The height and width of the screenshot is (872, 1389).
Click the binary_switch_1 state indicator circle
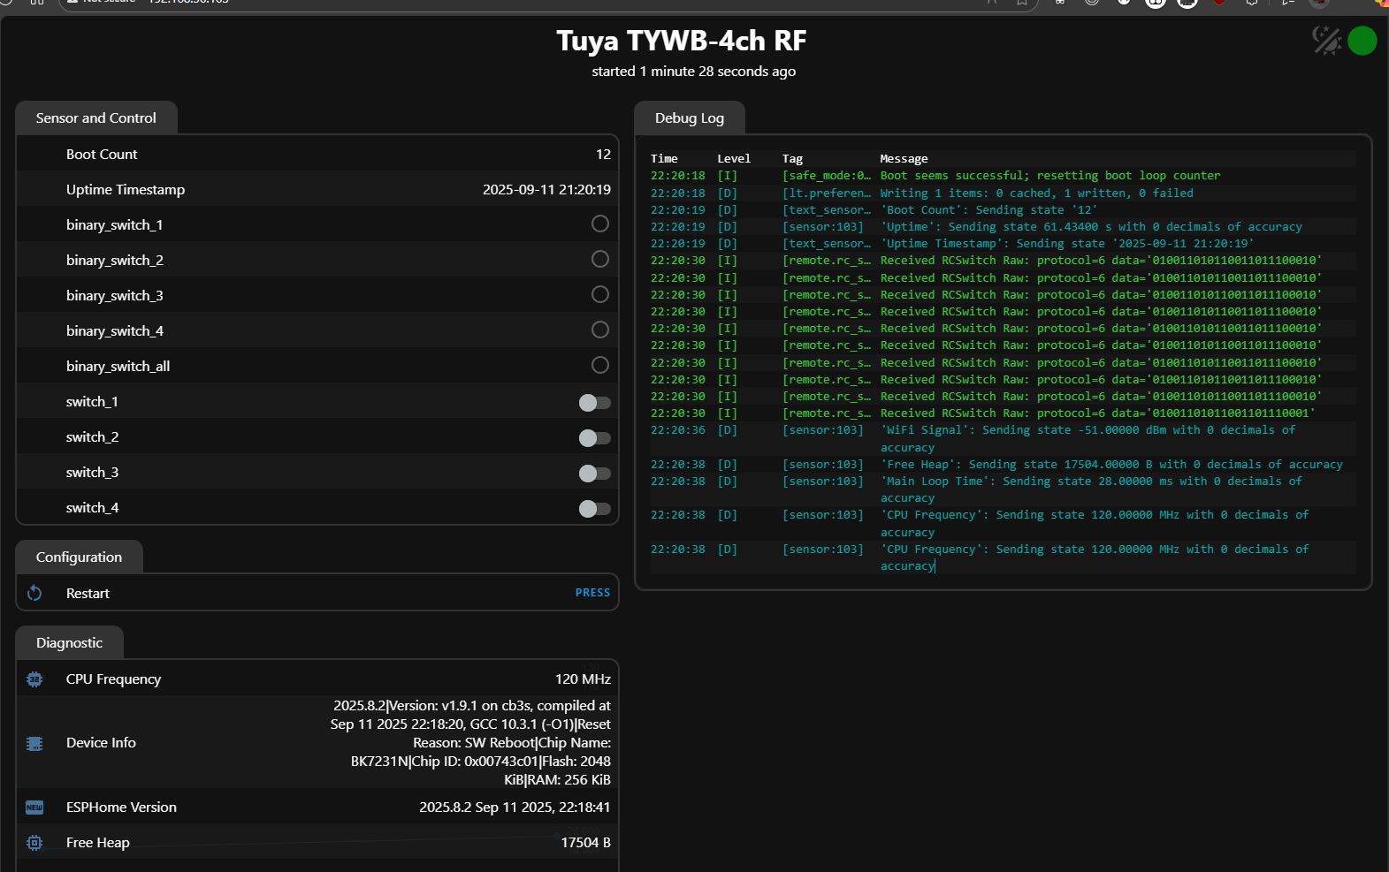600,224
